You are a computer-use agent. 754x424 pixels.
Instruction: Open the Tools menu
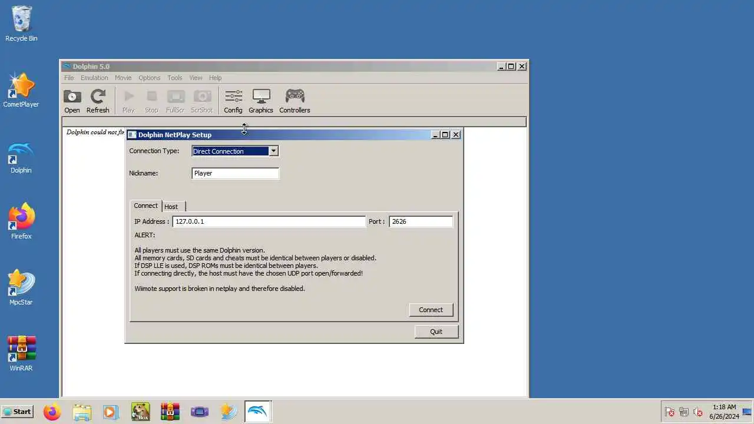coord(175,78)
